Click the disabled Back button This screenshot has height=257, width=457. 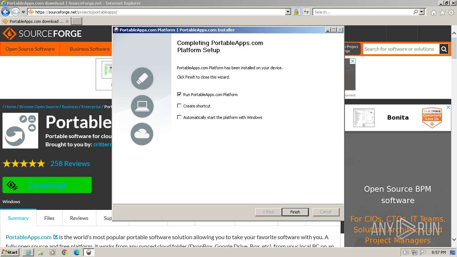pyautogui.click(x=268, y=212)
